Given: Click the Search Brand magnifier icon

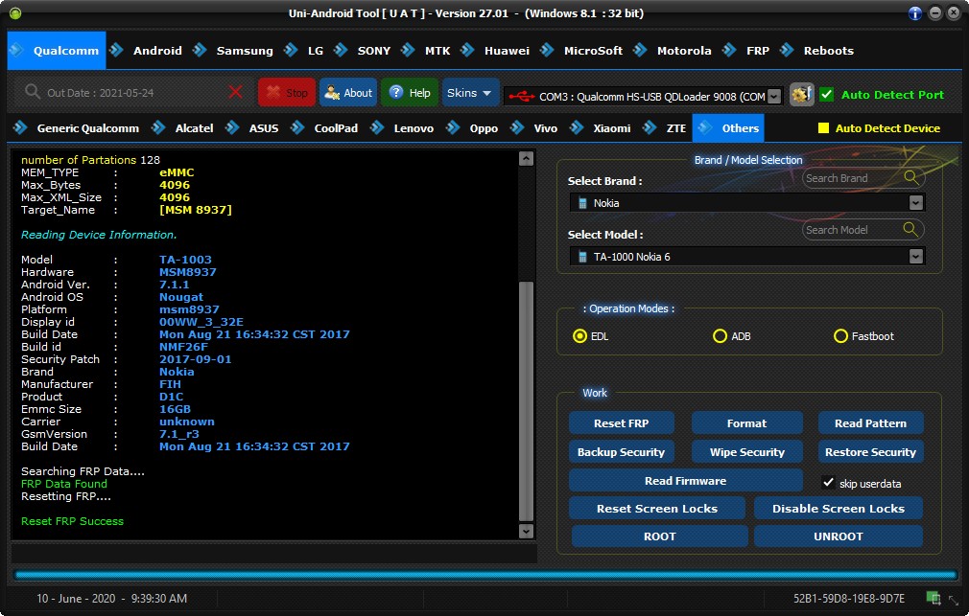Looking at the screenshot, I should [910, 178].
